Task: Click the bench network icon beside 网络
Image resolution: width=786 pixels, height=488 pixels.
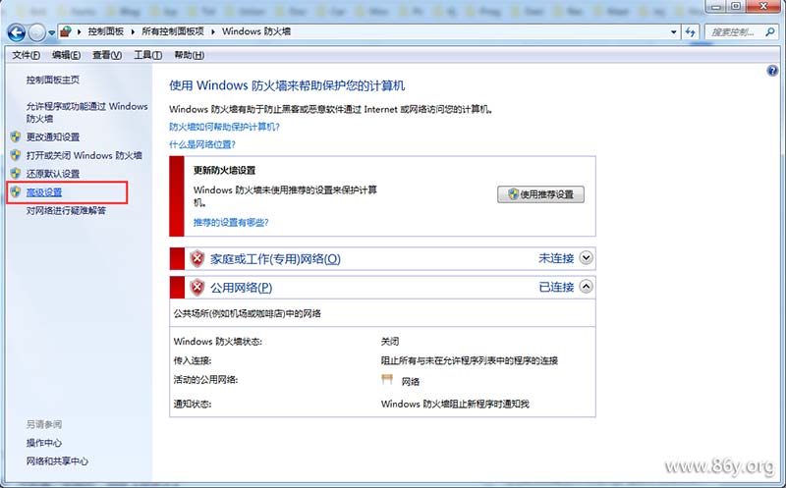Action: tap(387, 380)
